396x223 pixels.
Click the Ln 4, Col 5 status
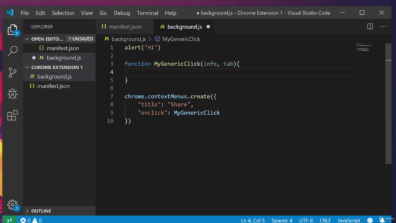coord(253,221)
